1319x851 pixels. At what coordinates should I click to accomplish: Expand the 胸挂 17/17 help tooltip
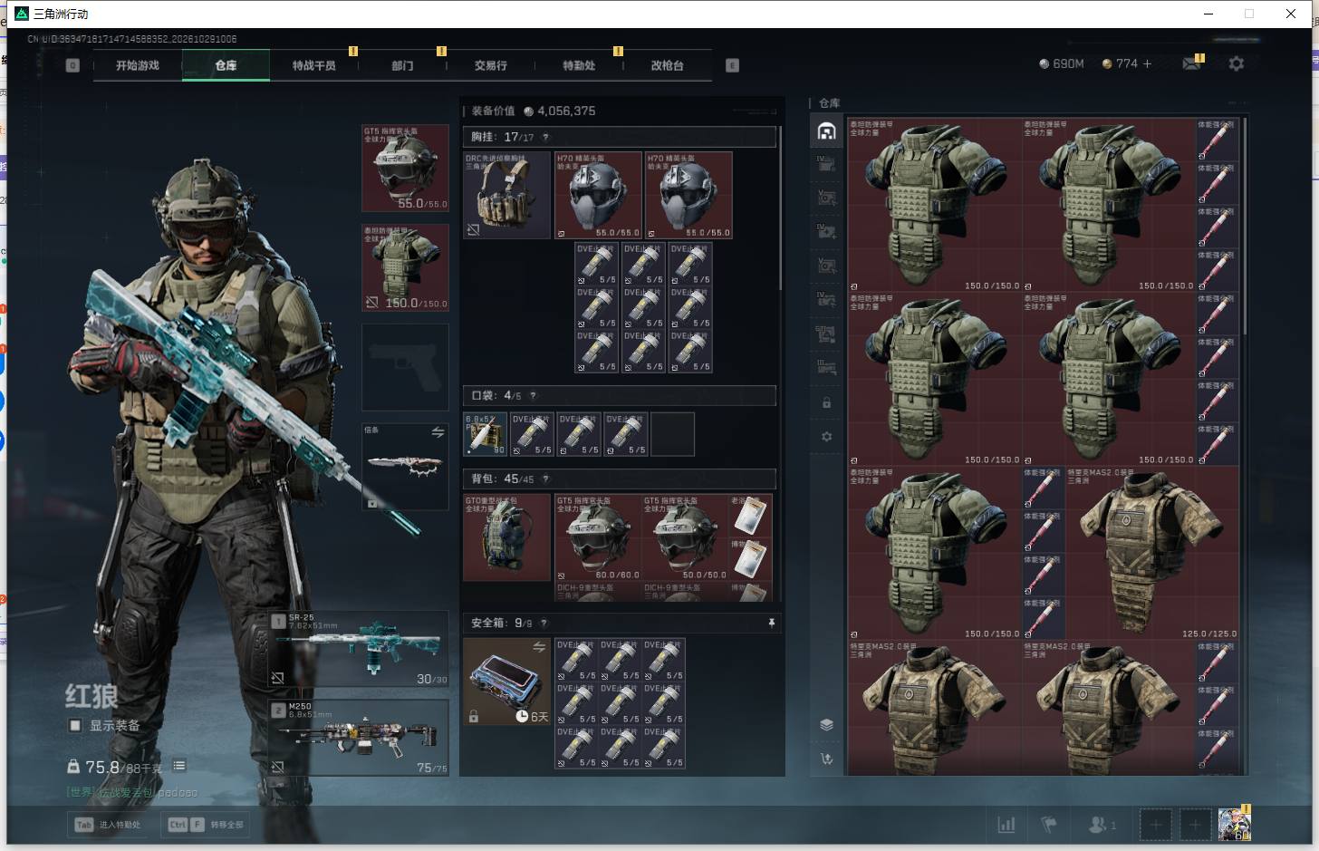(545, 137)
